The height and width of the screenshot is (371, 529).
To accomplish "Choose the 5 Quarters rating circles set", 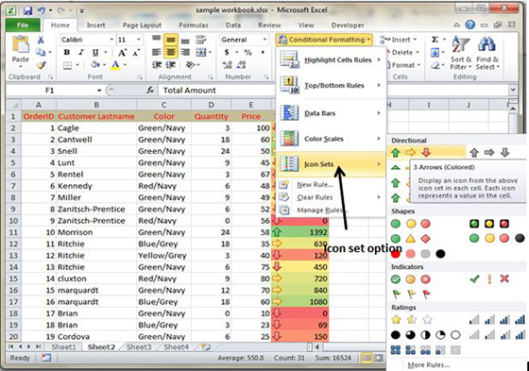I will click(425, 335).
